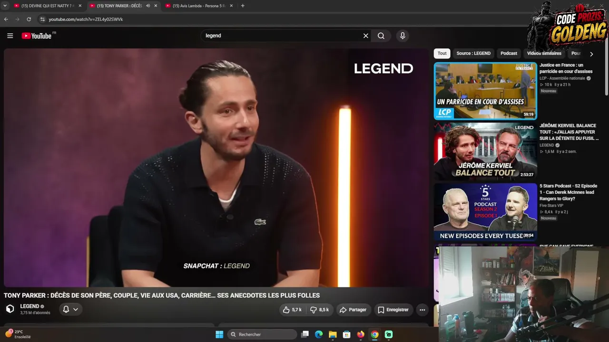Click the video title 'TONY PARKER : DÉCÈS DE SON PÈRE'
This screenshot has width=609, height=342.
[162, 295]
